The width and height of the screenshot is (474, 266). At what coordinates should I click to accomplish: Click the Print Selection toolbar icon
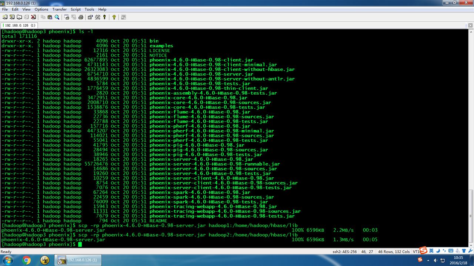74,17
